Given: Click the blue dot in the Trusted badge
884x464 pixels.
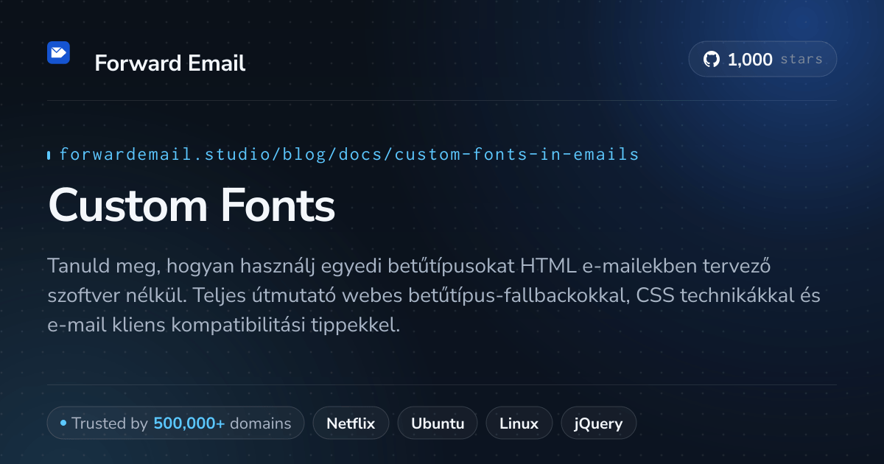Looking at the screenshot, I should 63,423.
